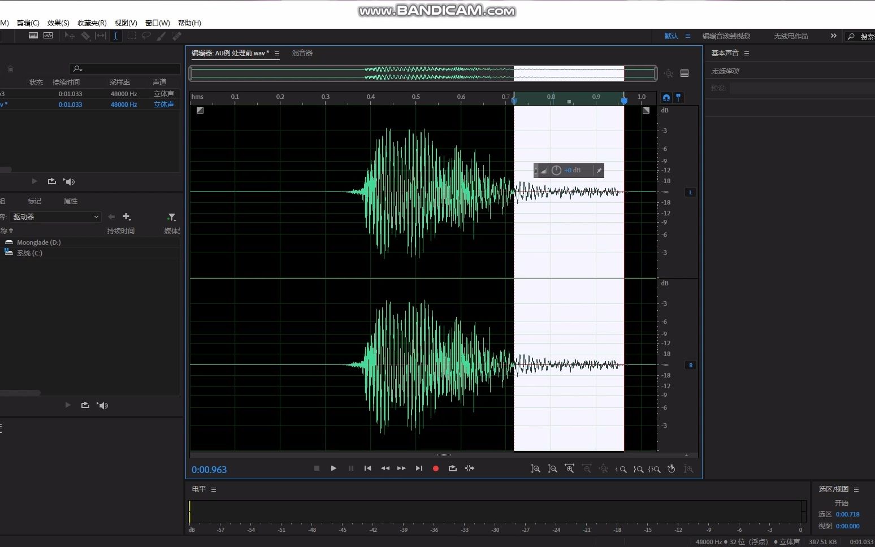The width and height of the screenshot is (875, 547).
Task: Open the 帮助(H) menu
Action: pos(189,23)
